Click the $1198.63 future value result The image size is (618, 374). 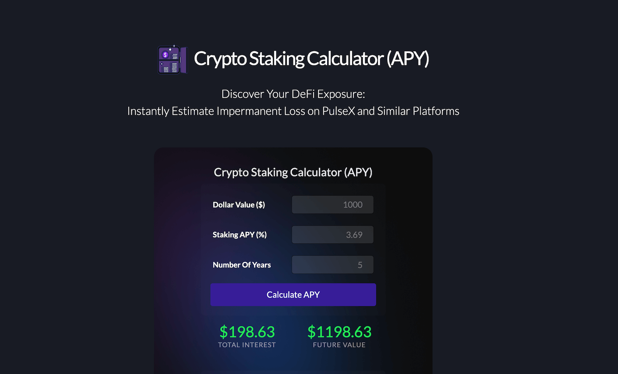click(x=339, y=331)
